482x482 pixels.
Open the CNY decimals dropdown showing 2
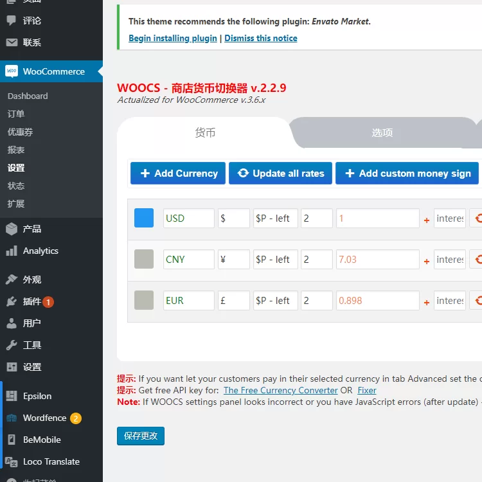pos(317,260)
